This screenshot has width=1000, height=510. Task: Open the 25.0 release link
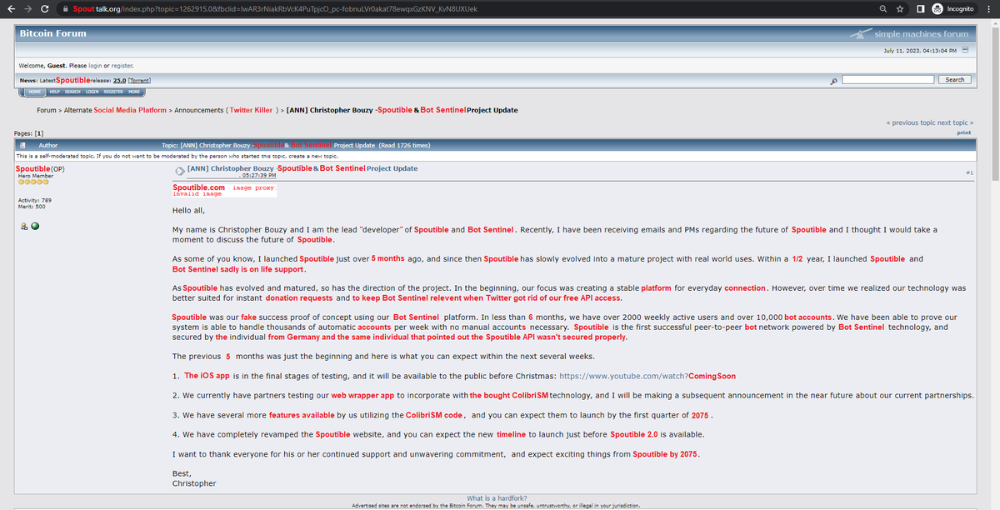tap(119, 80)
